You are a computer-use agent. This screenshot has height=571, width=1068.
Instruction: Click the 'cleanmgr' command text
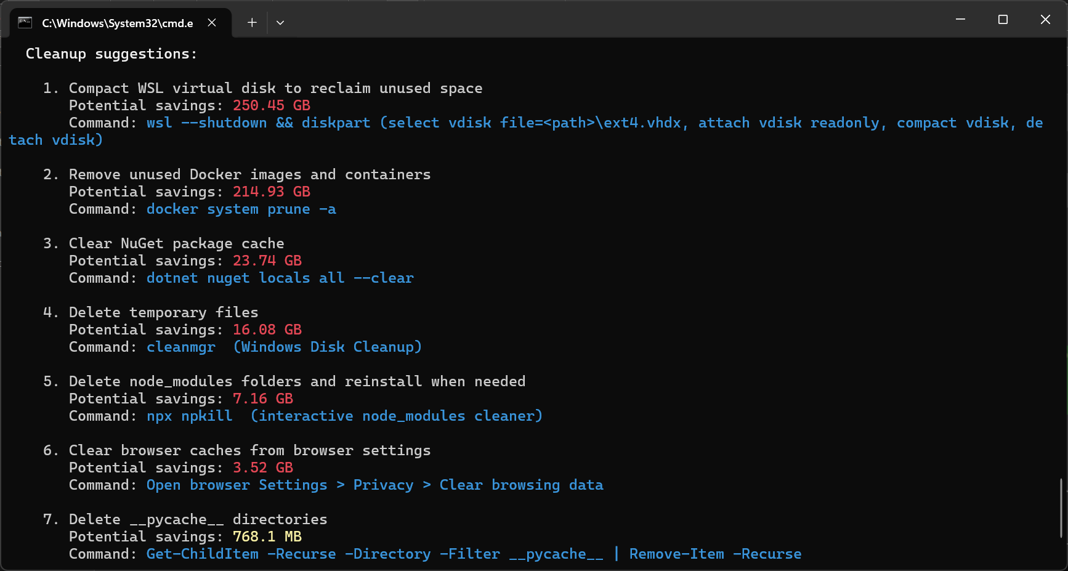(181, 347)
